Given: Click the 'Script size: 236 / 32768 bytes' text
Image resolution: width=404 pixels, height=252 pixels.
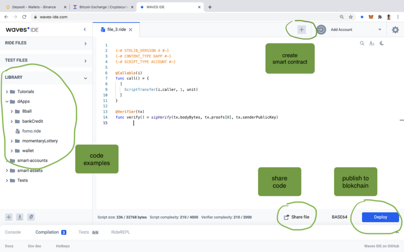Looking at the screenshot, I should point(122,217).
